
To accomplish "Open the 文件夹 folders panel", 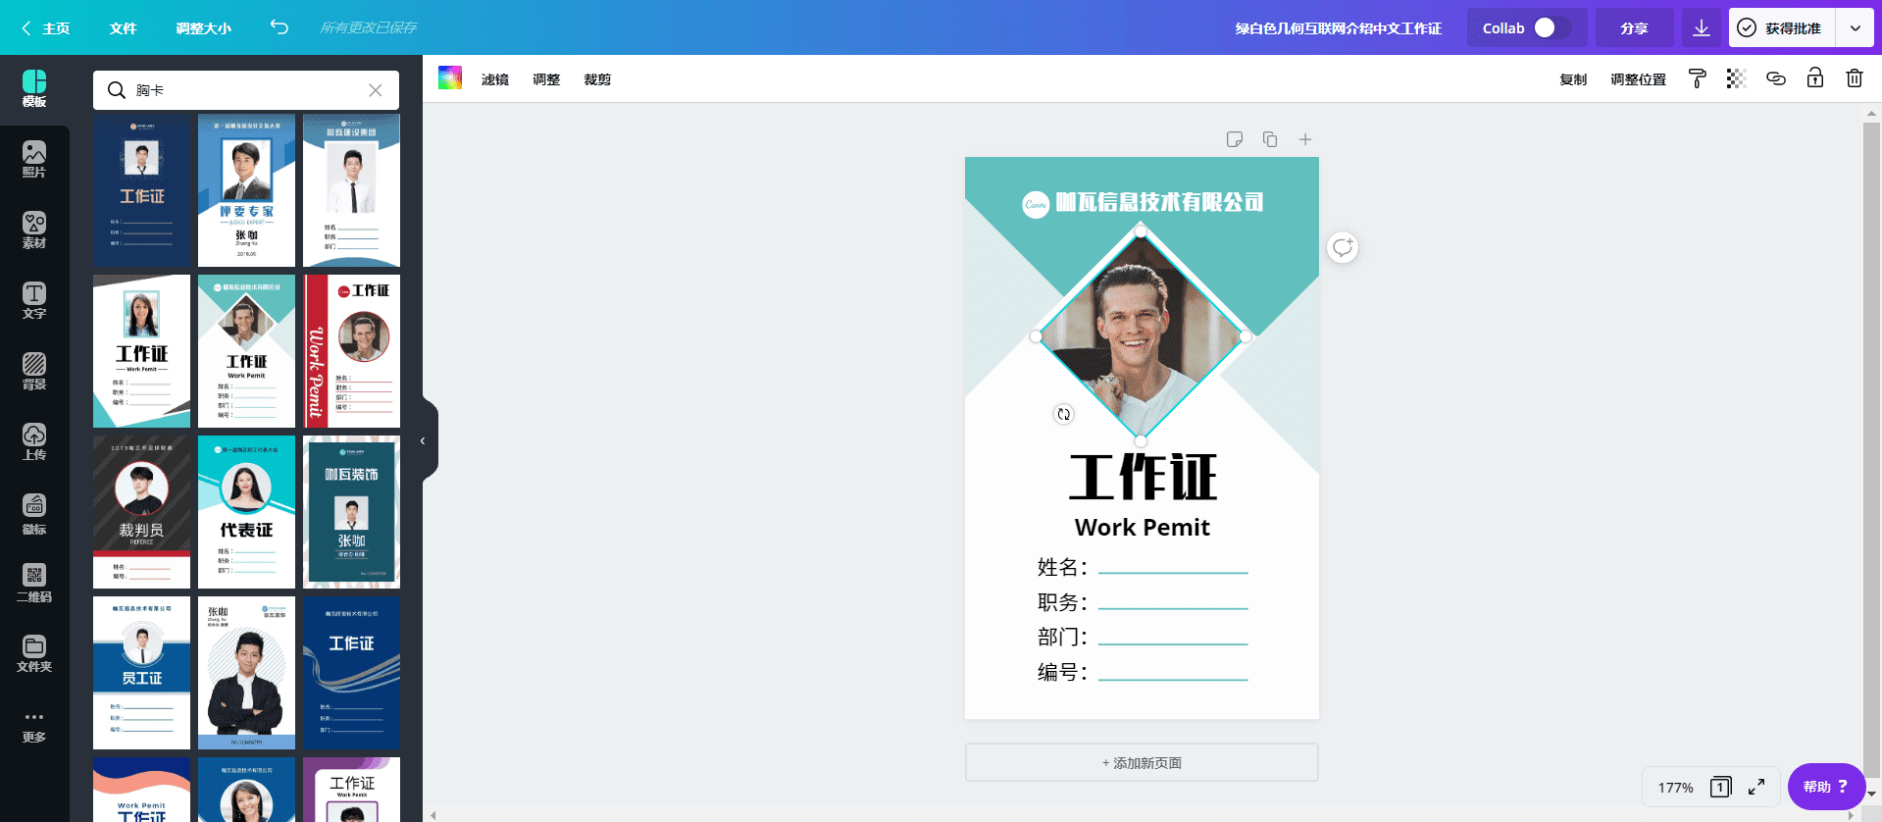I will point(34,653).
